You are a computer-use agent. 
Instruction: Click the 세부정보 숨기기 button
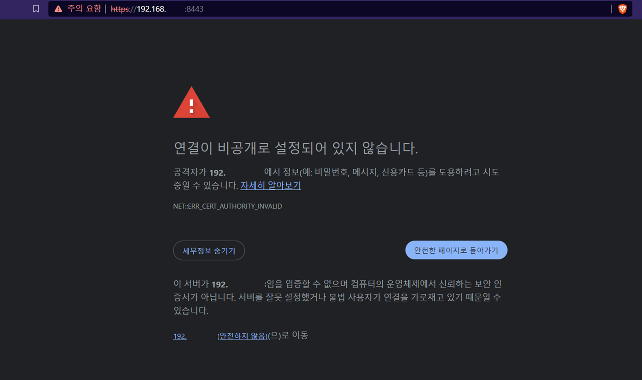[209, 251]
